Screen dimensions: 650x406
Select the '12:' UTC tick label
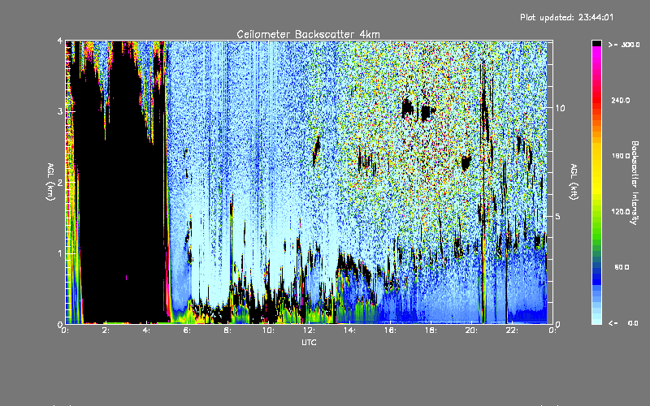click(309, 330)
